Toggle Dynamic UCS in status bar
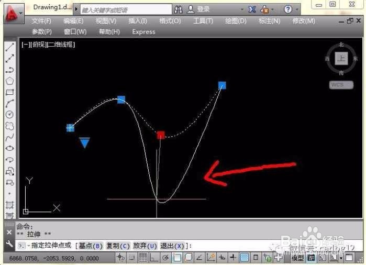The height and width of the screenshot is (265, 366). [210, 258]
